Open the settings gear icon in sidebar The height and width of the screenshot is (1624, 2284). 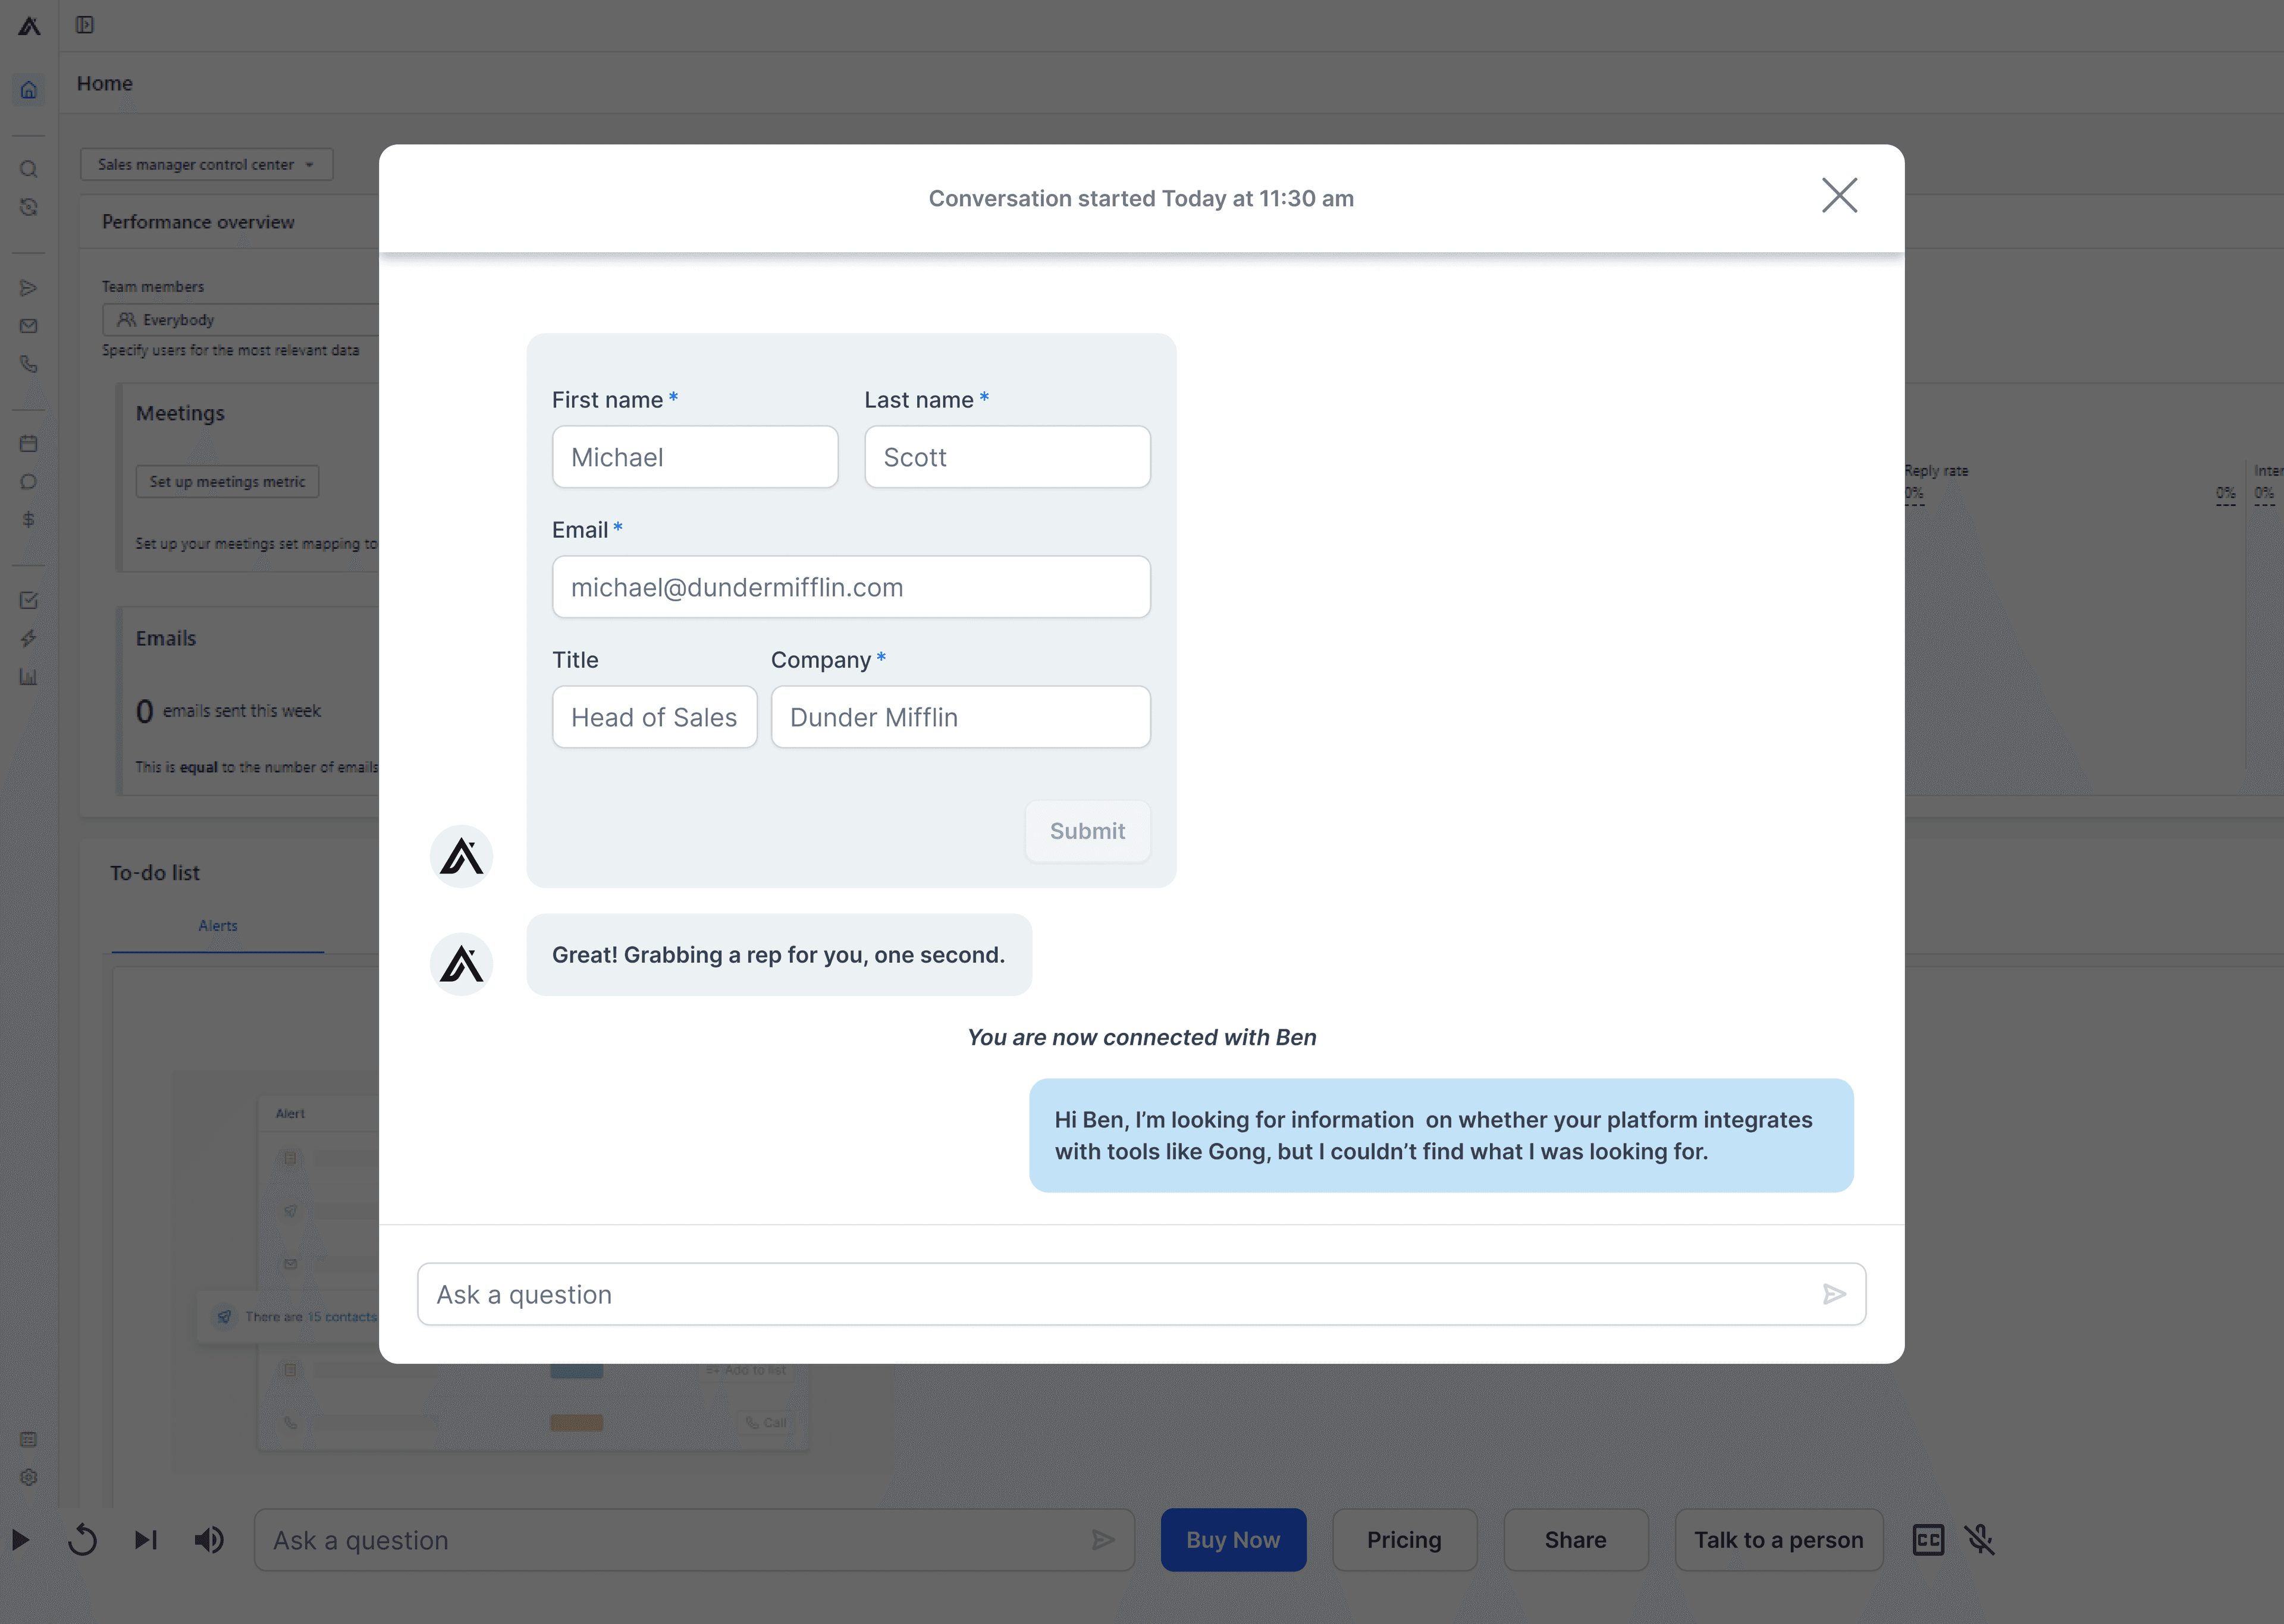29,1477
